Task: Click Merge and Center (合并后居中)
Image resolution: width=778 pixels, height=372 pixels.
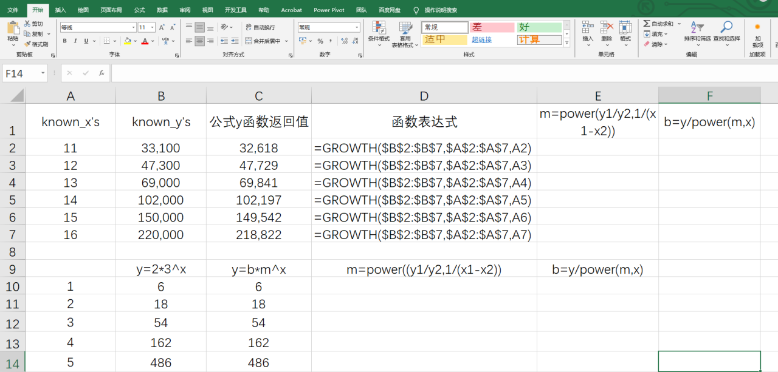Action: pos(263,41)
